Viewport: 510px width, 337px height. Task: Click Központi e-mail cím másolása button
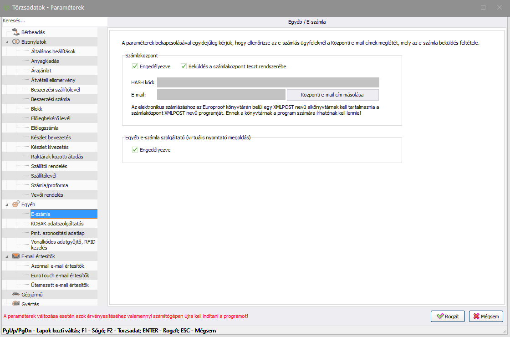332,95
